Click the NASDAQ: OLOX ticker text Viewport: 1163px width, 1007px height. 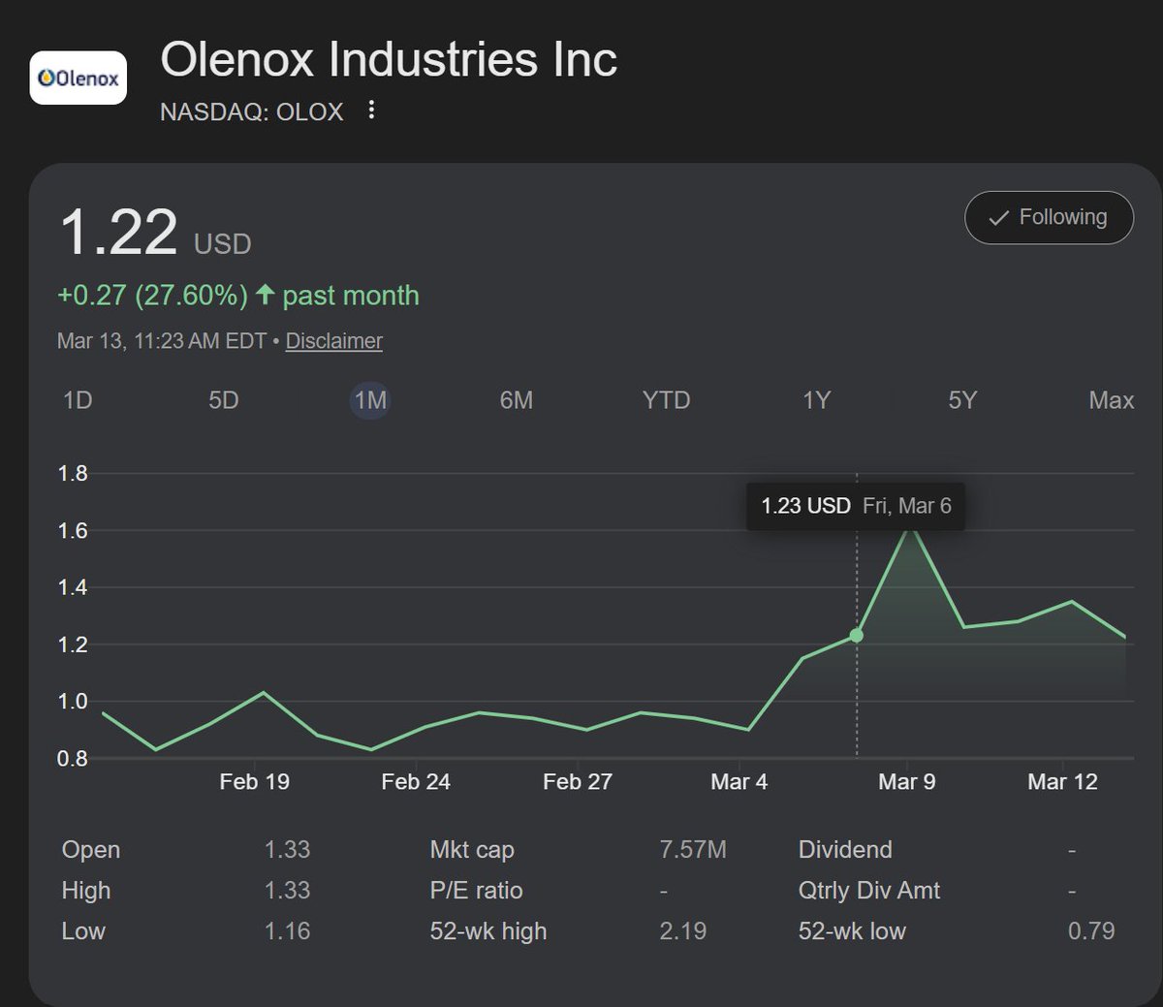(252, 112)
